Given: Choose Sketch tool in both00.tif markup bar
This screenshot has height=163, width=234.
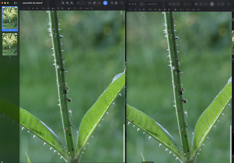Looking at the screenshot, I should 139,9.
